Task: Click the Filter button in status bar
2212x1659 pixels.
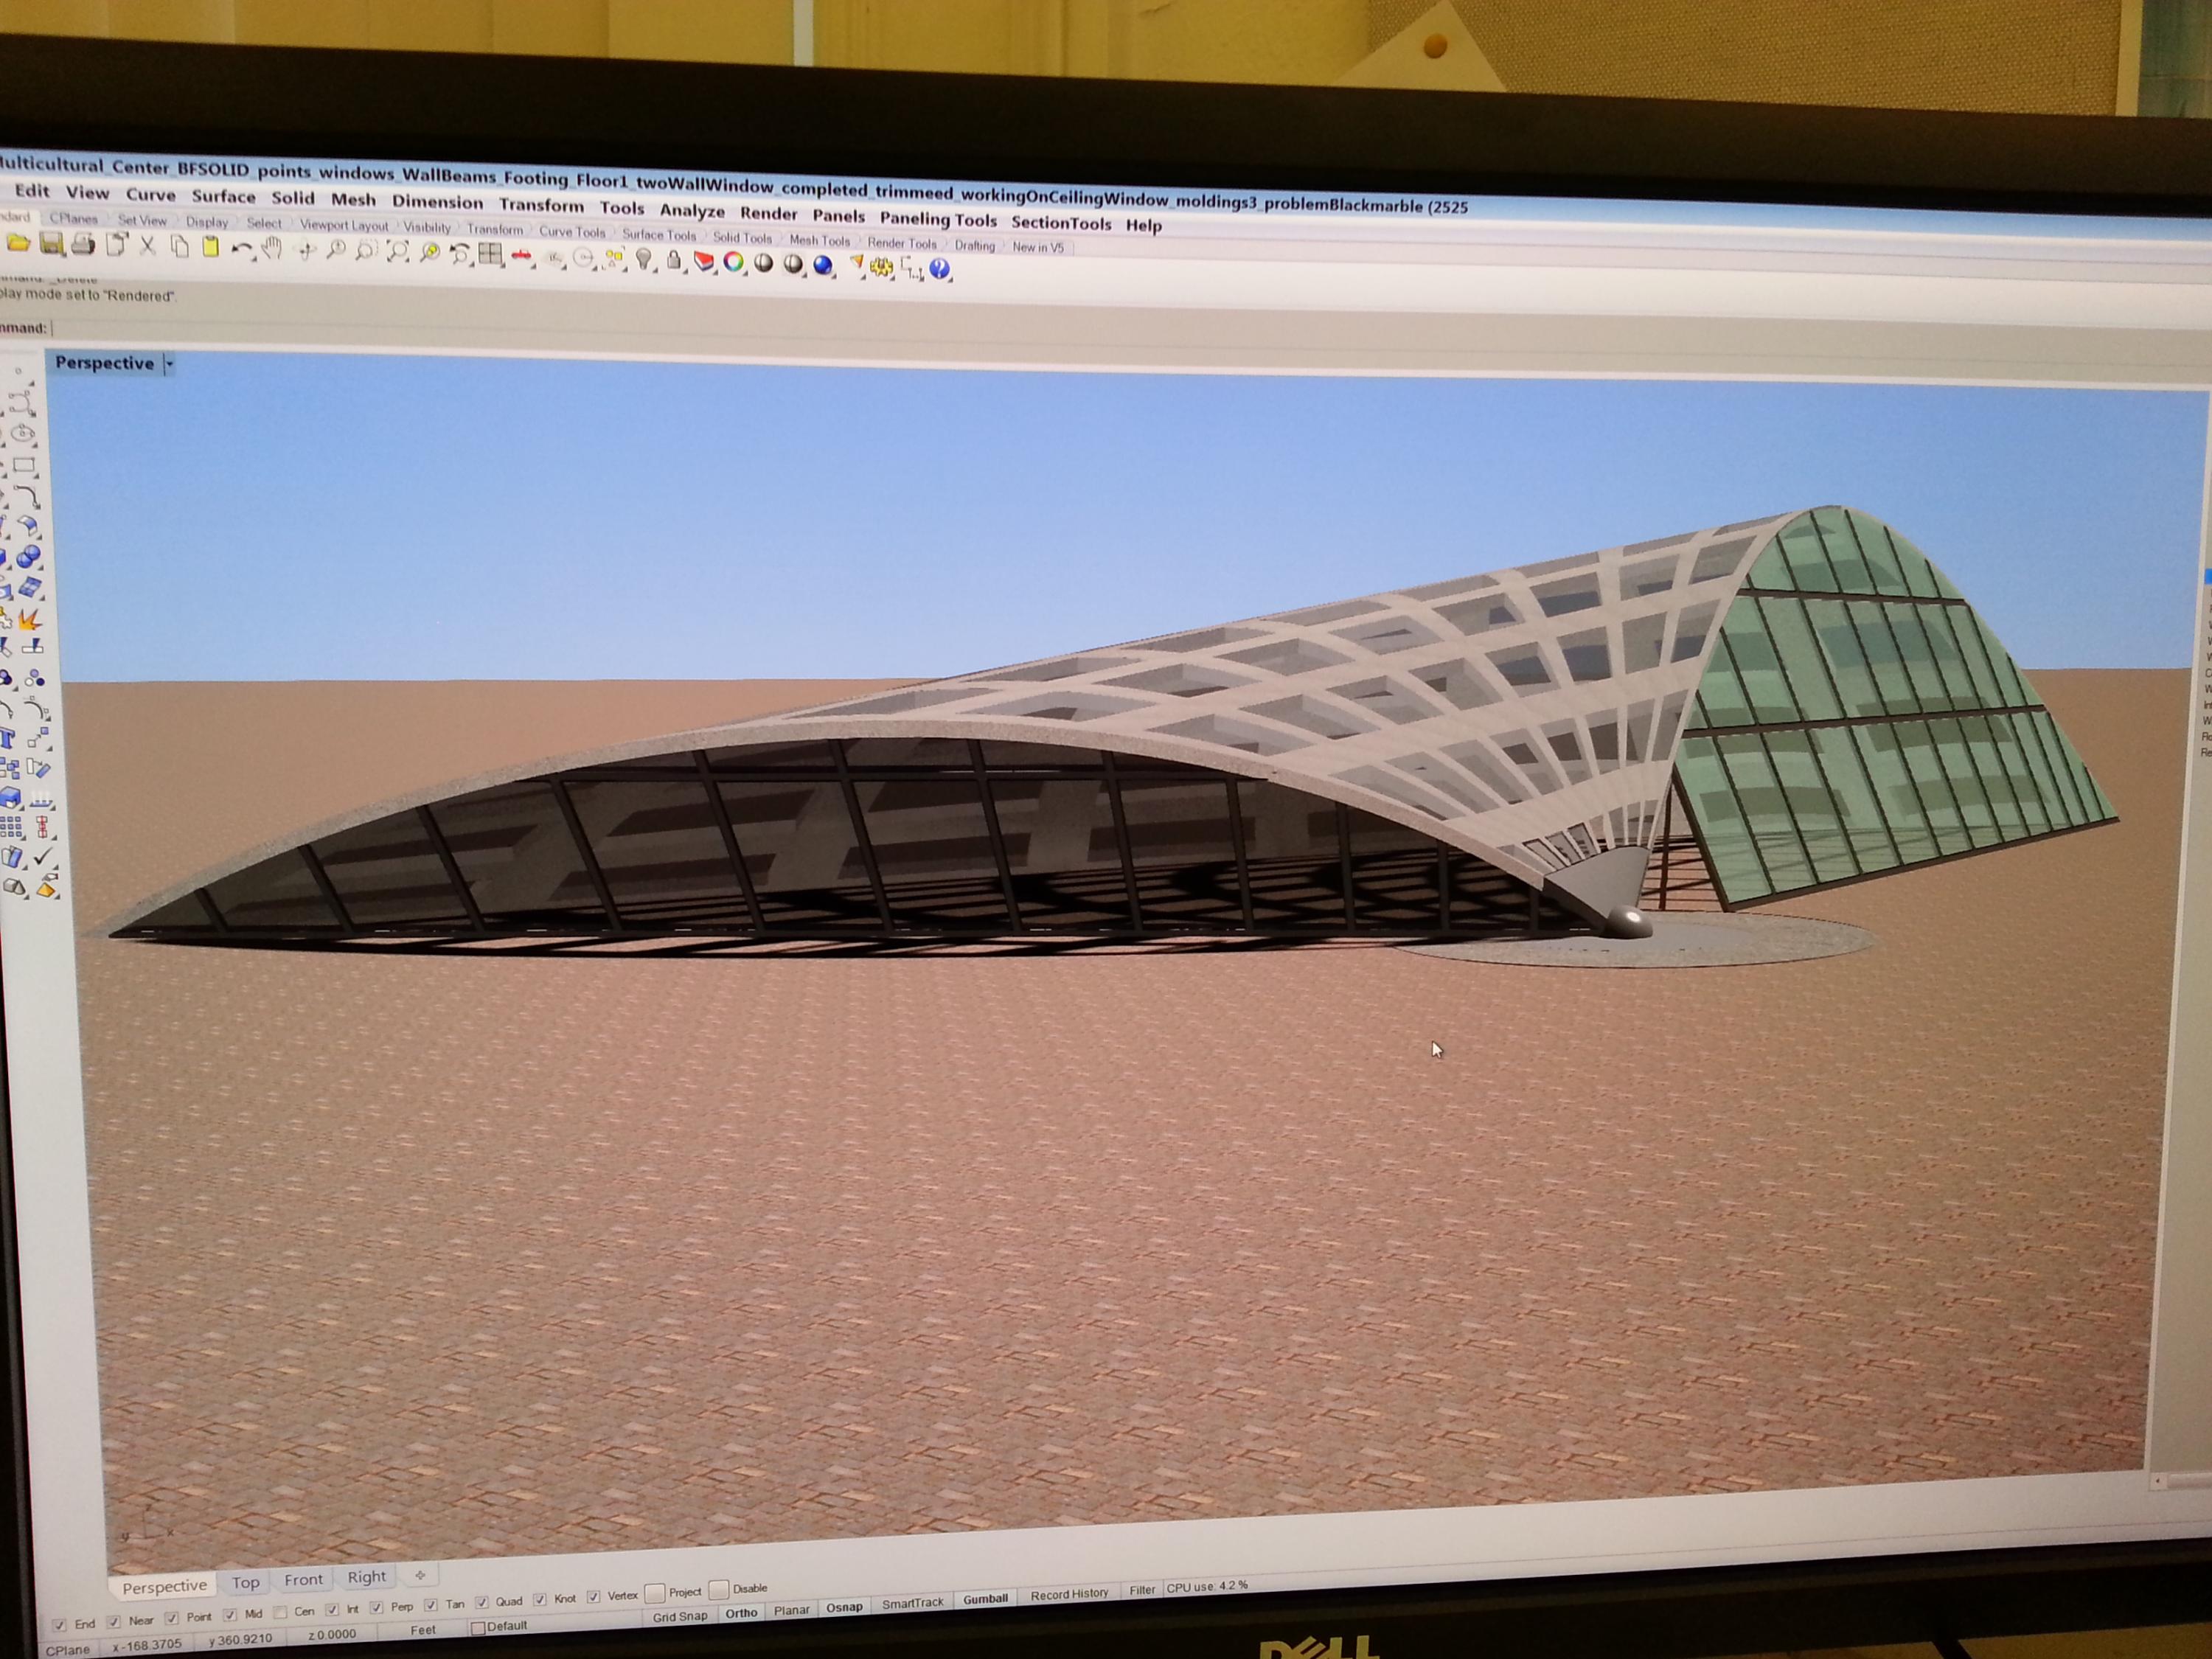Action: coord(1141,1591)
